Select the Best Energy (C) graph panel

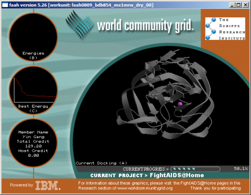point(33,90)
